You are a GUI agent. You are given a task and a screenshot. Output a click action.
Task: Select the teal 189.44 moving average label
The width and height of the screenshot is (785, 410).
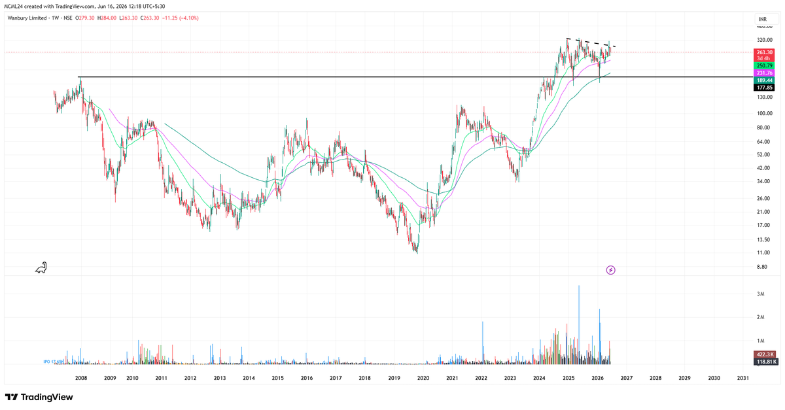[764, 80]
